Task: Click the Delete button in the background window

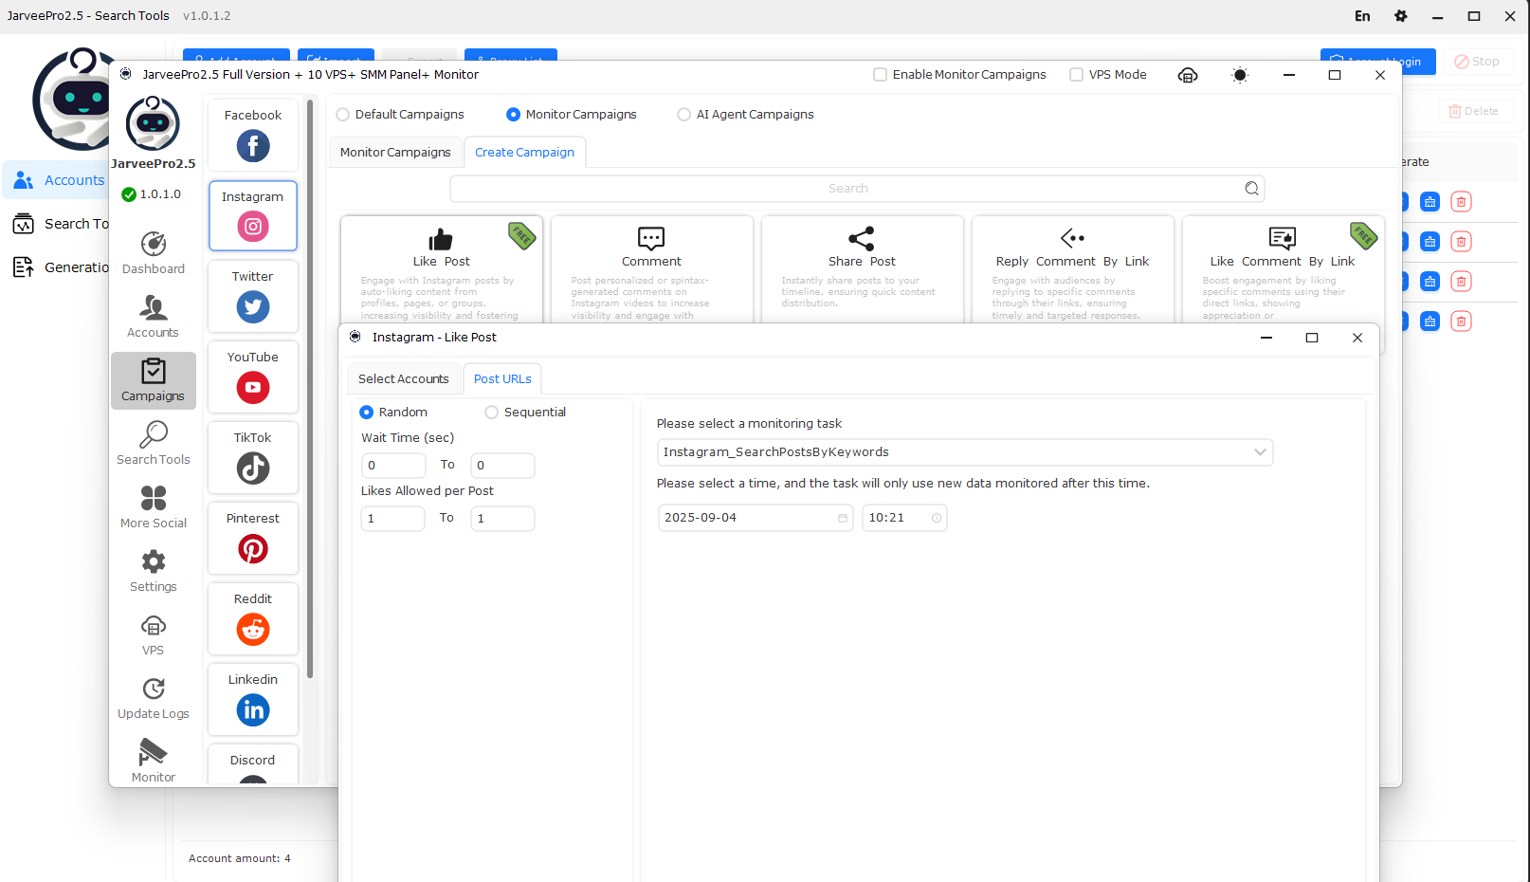Action: [1474, 111]
